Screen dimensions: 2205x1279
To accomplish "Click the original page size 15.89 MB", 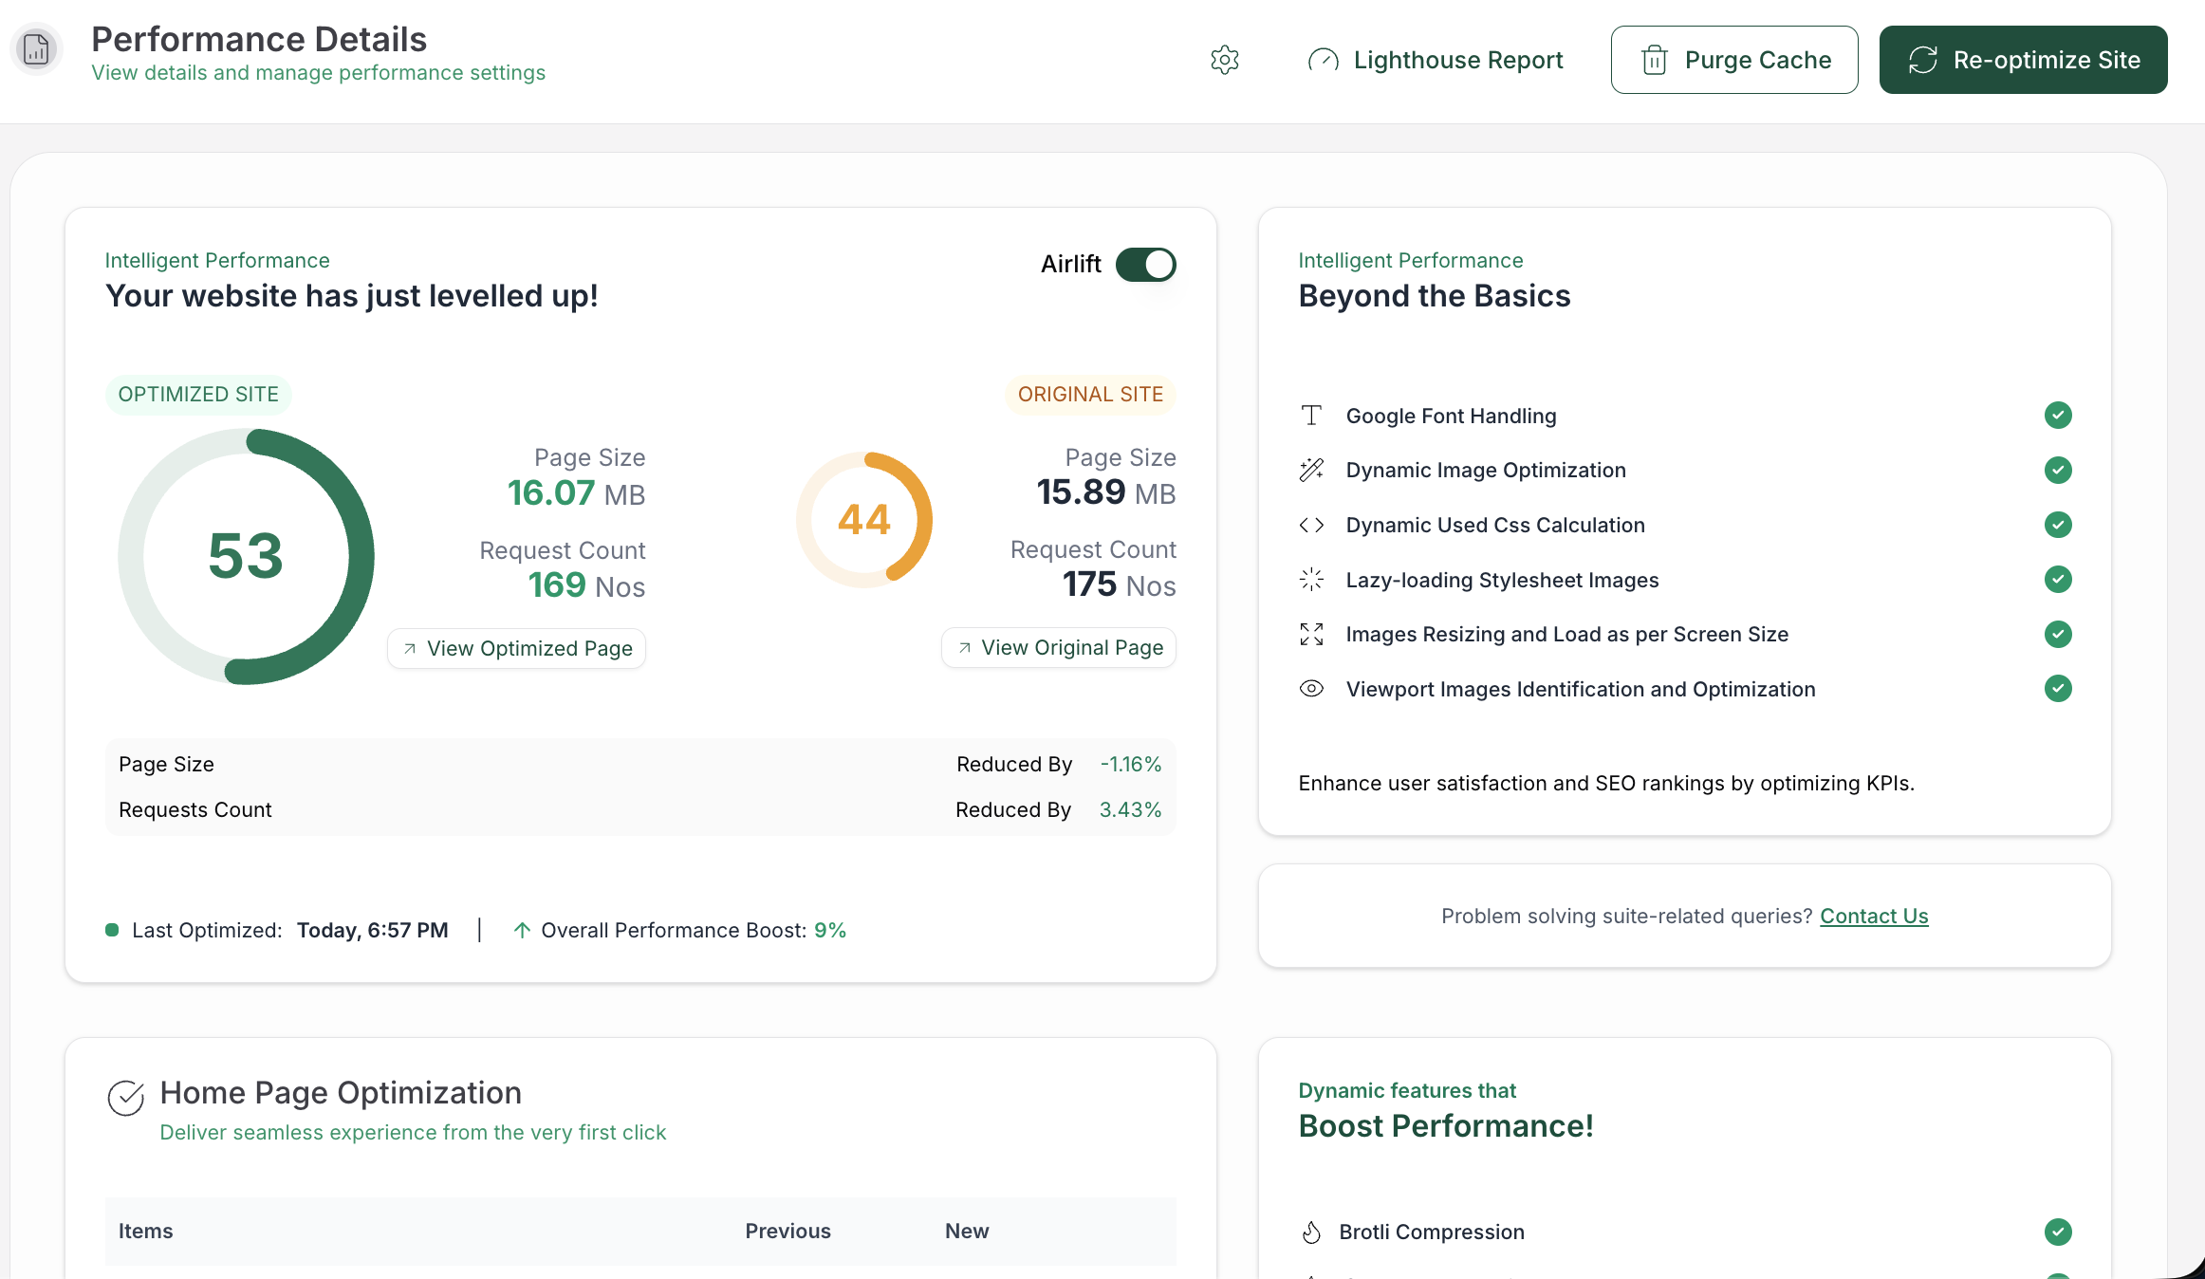I will pyautogui.click(x=1106, y=492).
